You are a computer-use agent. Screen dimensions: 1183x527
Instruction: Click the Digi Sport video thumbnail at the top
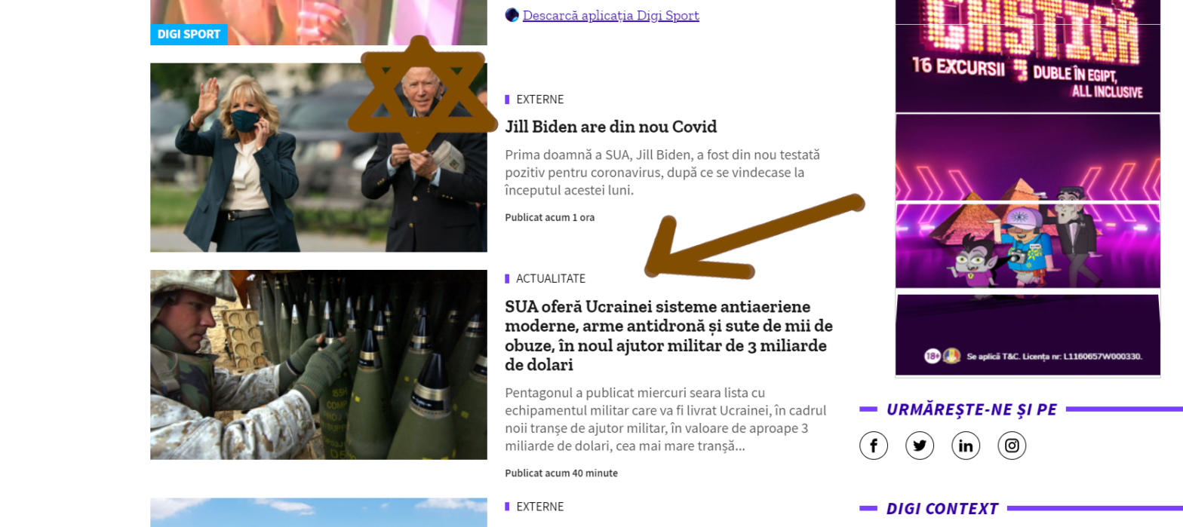pyautogui.click(x=318, y=23)
